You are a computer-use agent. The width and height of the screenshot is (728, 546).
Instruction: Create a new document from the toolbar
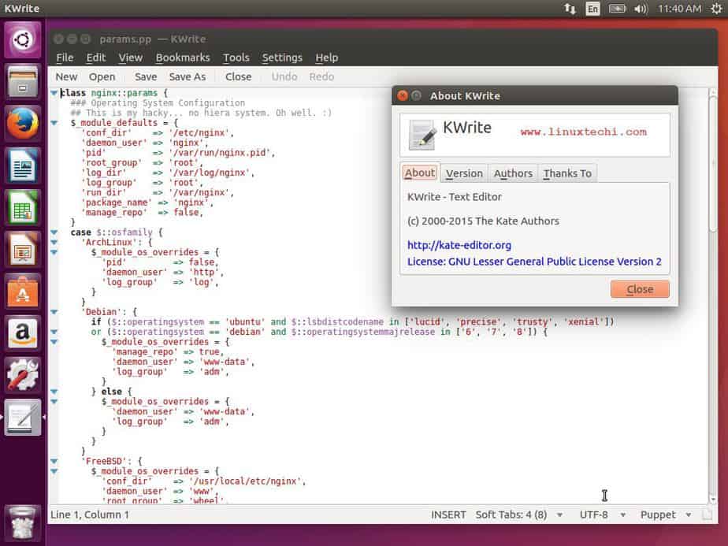pyautogui.click(x=66, y=76)
